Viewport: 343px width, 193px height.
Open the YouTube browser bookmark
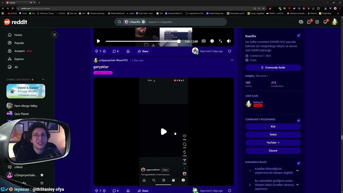[12, 13]
